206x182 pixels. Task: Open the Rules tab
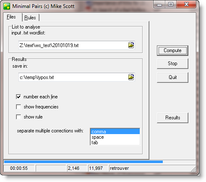(30, 18)
